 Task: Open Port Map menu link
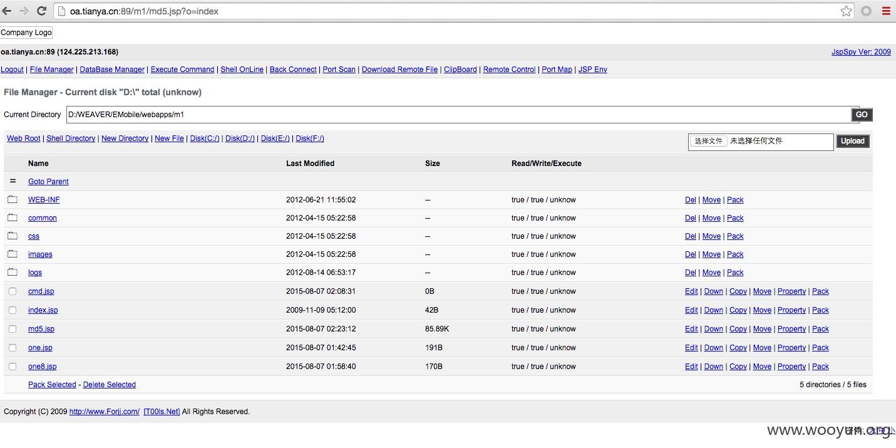557,70
